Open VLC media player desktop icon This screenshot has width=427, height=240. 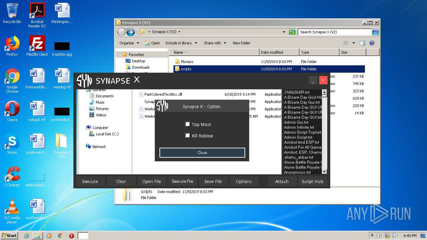tap(12, 211)
